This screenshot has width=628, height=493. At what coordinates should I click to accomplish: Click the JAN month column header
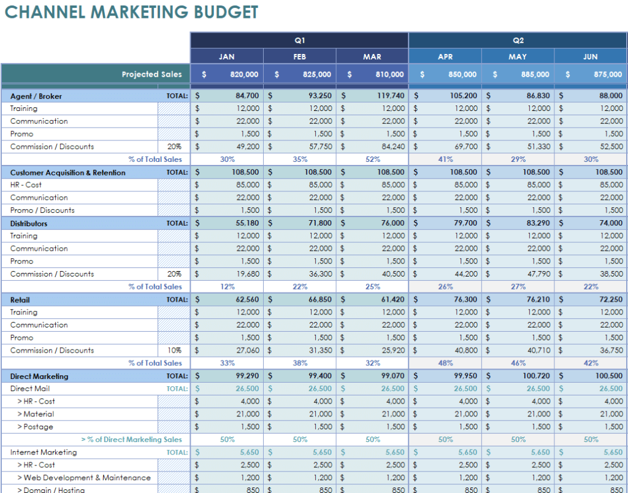[x=227, y=56]
